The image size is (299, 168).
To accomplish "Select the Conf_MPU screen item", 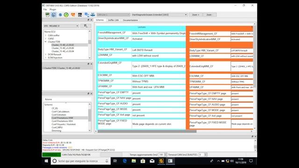I will [x=57, y=127].
